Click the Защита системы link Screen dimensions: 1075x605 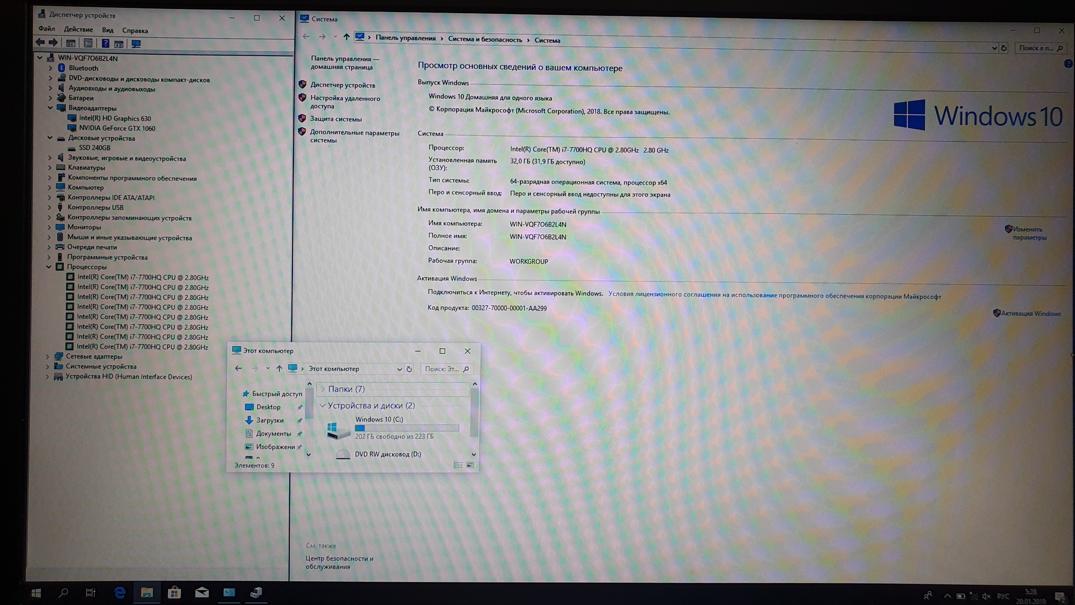335,119
